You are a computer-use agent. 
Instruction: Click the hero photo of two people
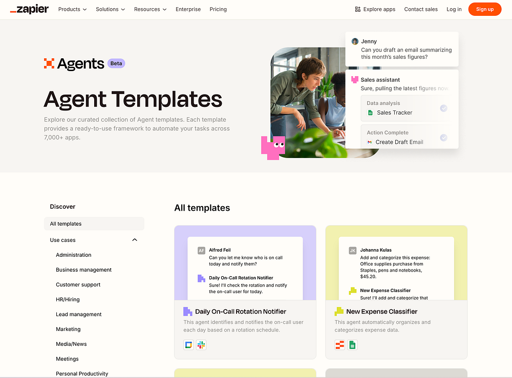pos(308,102)
